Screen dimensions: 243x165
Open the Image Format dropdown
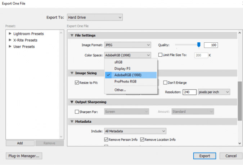click(x=127, y=45)
